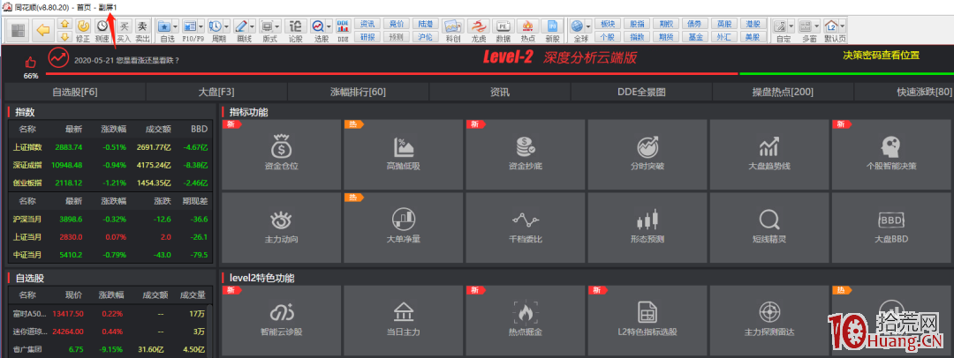Screen dimensions: 954x358
Task: Open the 个股智能决策 tile
Action: [x=891, y=154]
